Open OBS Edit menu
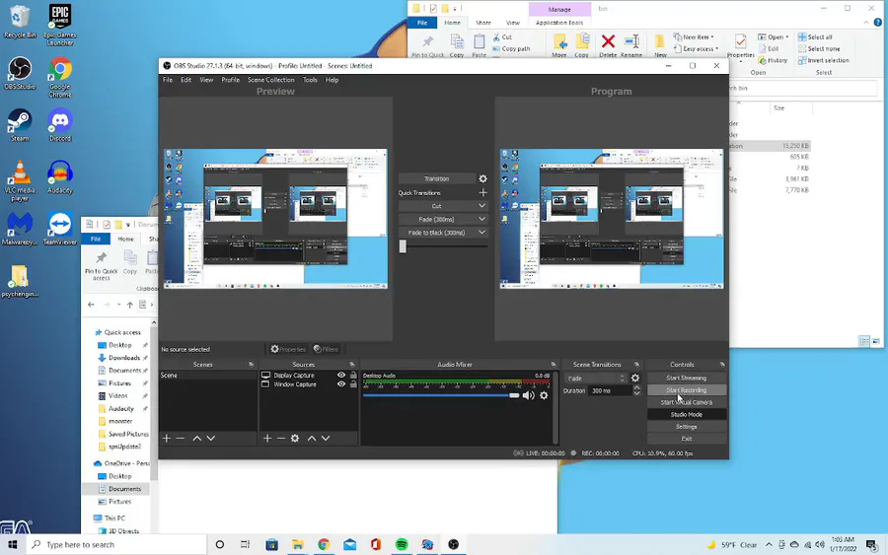The width and height of the screenshot is (888, 555). pos(185,80)
